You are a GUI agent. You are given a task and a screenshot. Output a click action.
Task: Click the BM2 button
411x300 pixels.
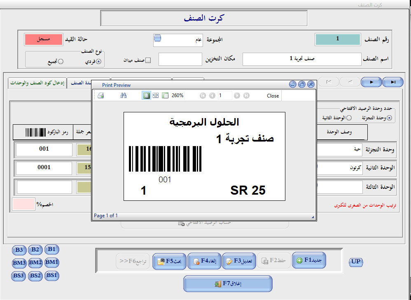[35, 263]
